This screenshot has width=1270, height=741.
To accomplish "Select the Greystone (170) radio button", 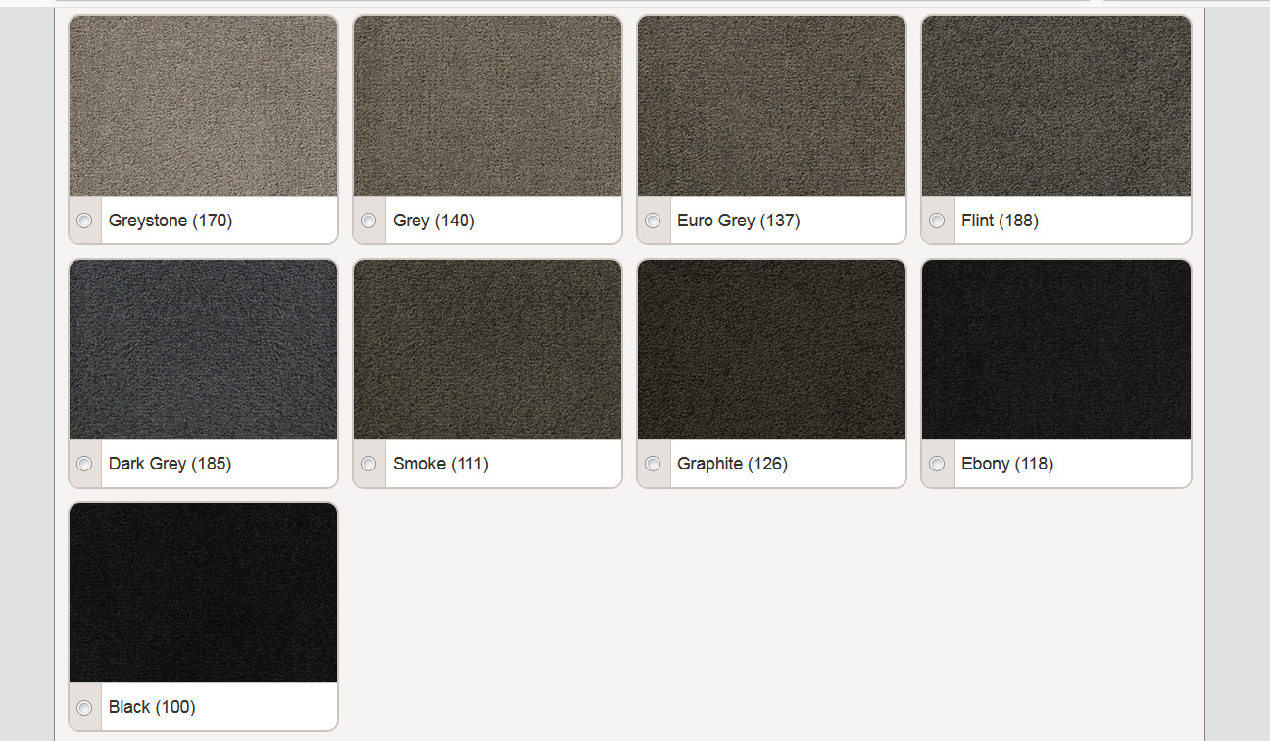I will tap(84, 221).
